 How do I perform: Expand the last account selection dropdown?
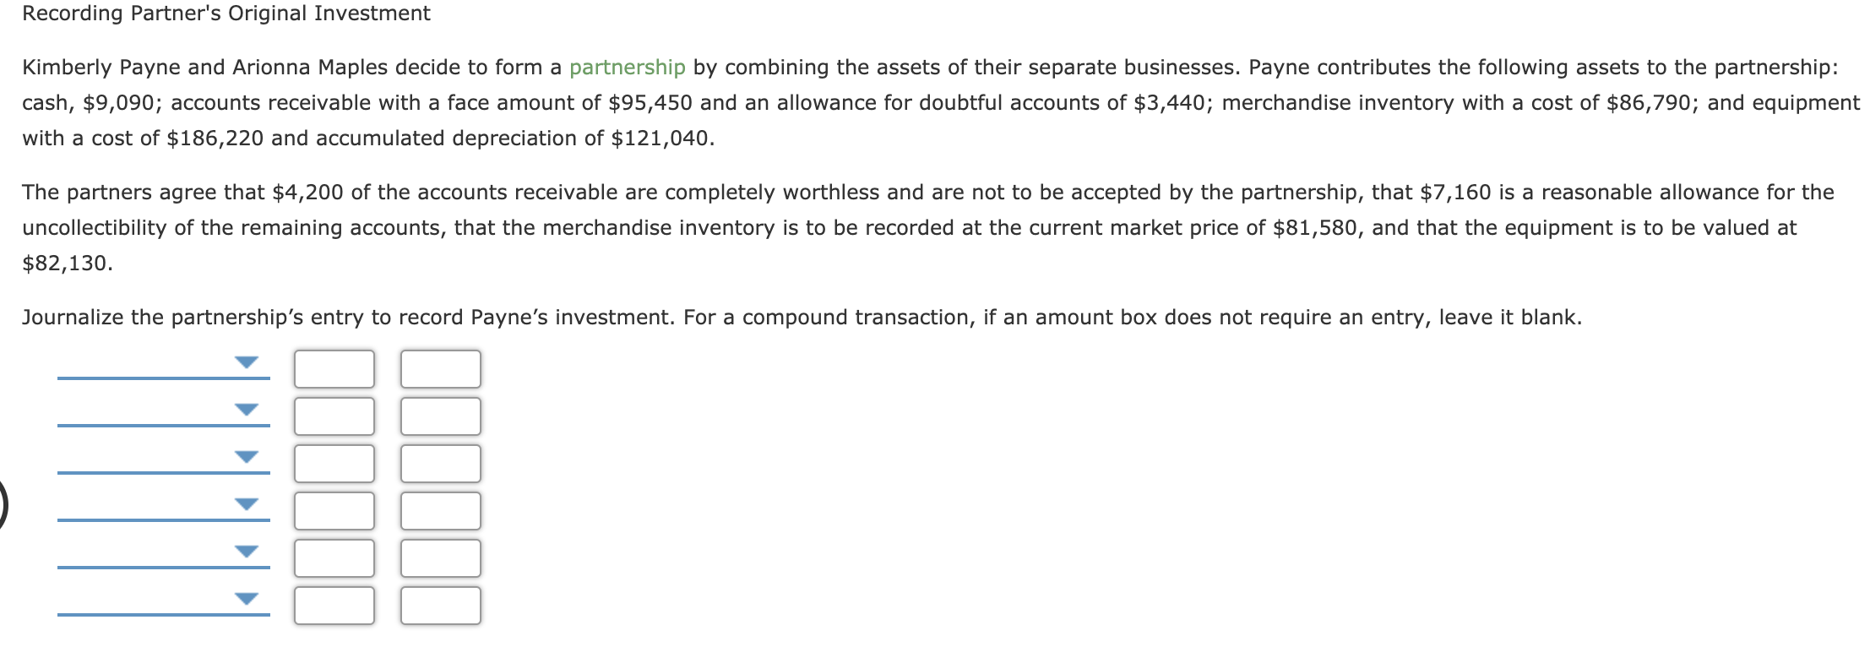[x=245, y=600]
